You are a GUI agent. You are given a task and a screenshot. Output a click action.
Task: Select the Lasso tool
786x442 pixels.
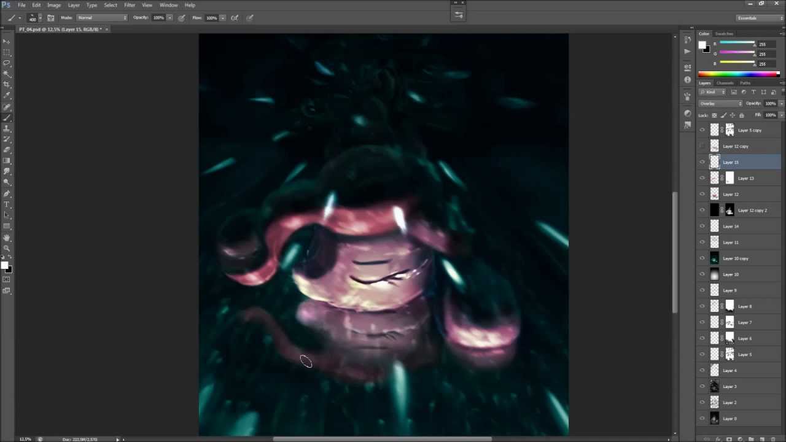click(x=7, y=63)
